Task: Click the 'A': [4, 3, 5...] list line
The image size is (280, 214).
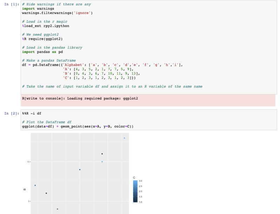Action: click(x=98, y=69)
